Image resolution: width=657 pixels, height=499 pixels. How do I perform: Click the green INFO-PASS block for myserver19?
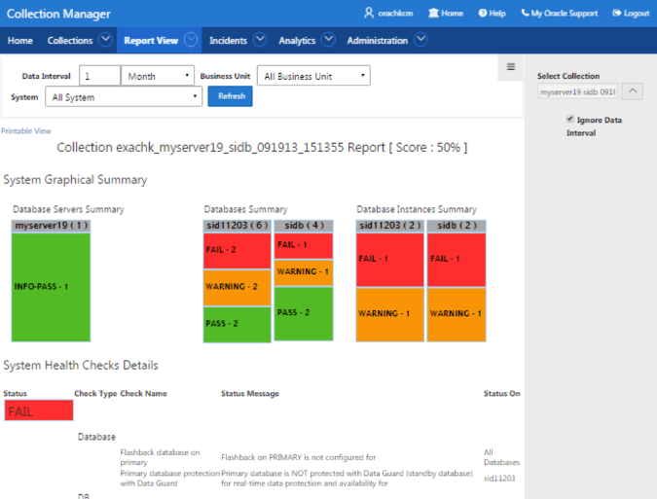pos(51,287)
